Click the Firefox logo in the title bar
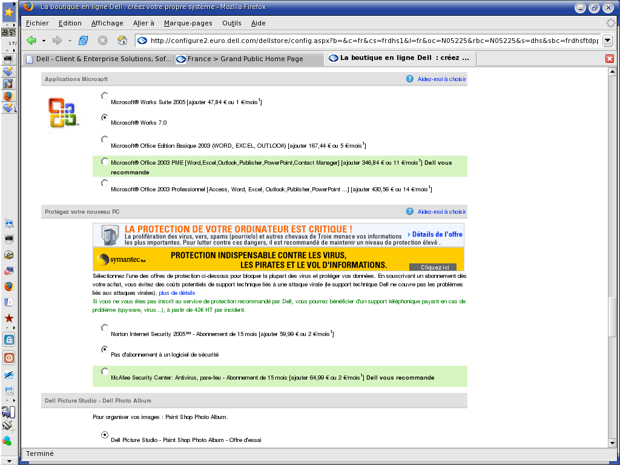The height and width of the screenshot is (465, 620). [28, 7]
